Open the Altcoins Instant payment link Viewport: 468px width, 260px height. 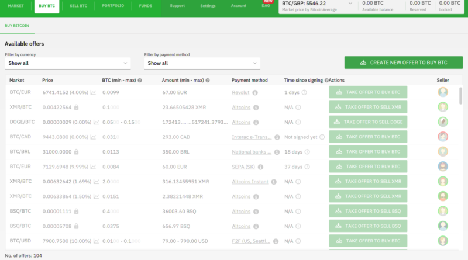(x=250, y=182)
